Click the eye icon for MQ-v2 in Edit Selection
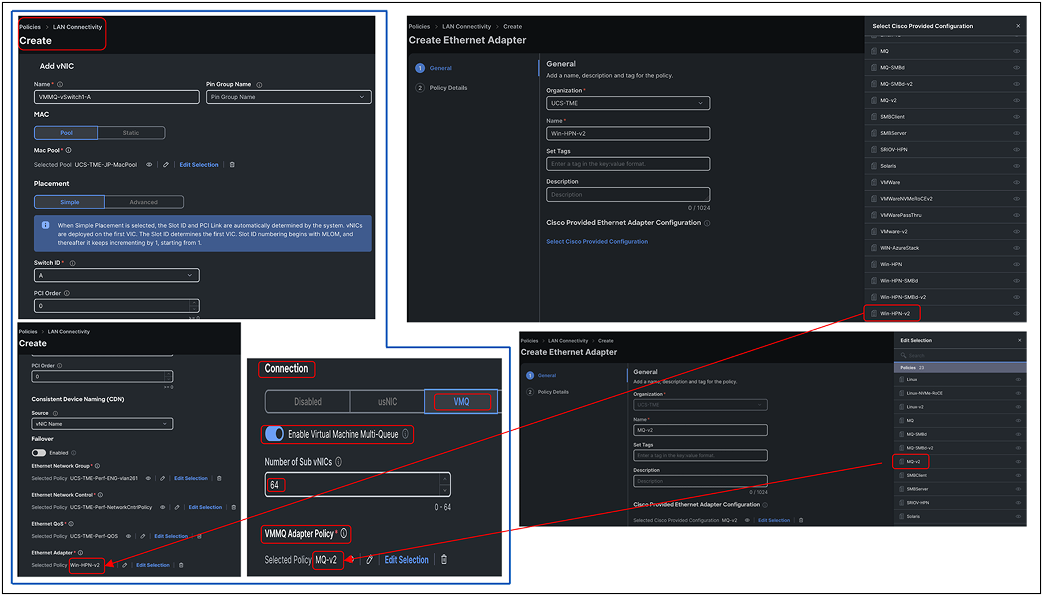The height and width of the screenshot is (596, 1043). click(x=1018, y=461)
